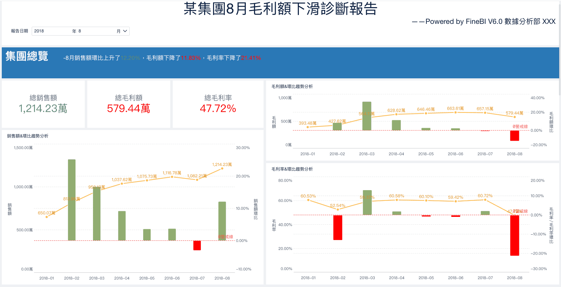561x287 pixels.
Task: Click the 2018-04 green bar in gross profit chart
Action: (x=396, y=125)
